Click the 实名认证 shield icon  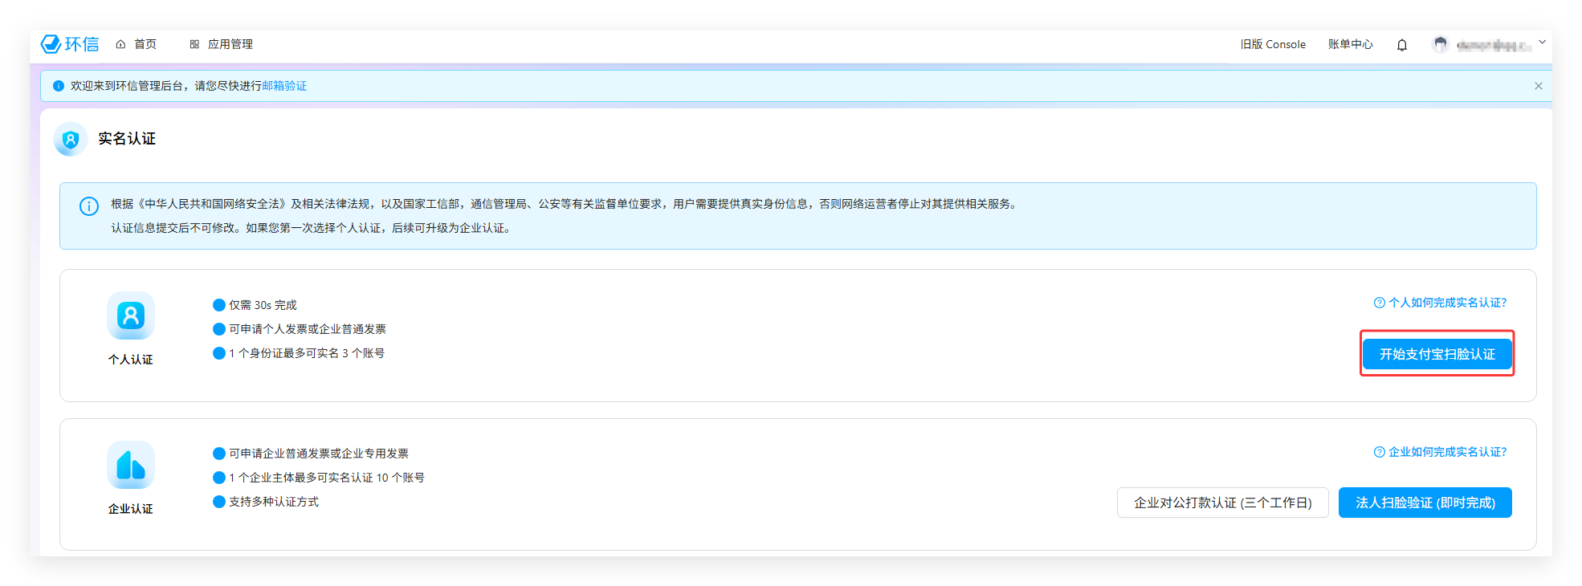tap(71, 140)
